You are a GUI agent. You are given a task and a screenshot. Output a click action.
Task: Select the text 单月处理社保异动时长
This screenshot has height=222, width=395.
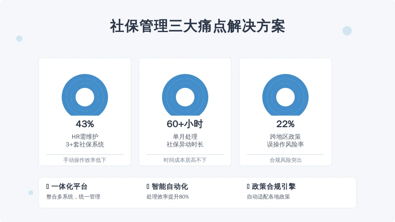185,140
